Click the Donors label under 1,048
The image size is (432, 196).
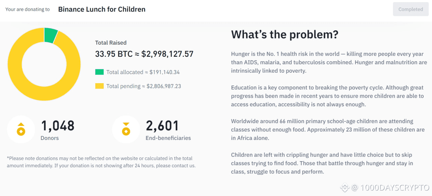[50, 138]
